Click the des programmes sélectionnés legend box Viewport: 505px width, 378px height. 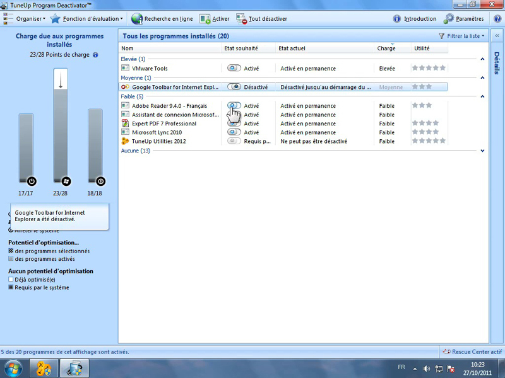[11, 251]
